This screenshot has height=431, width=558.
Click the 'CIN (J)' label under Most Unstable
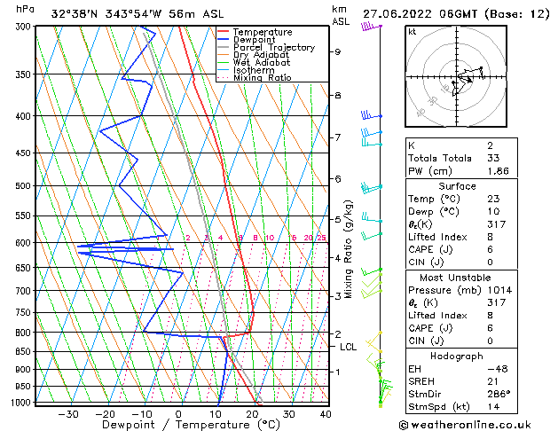[426, 341]
